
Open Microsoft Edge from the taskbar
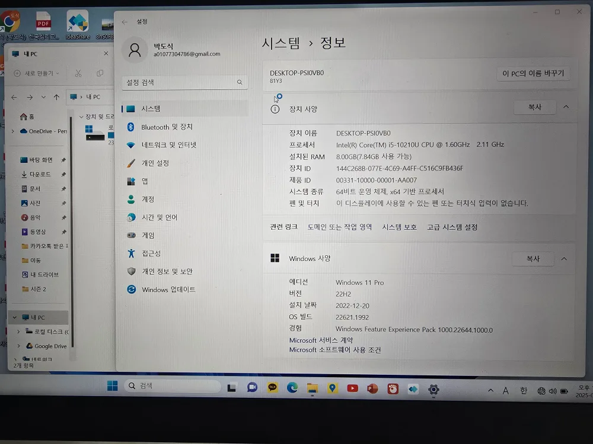coord(292,388)
